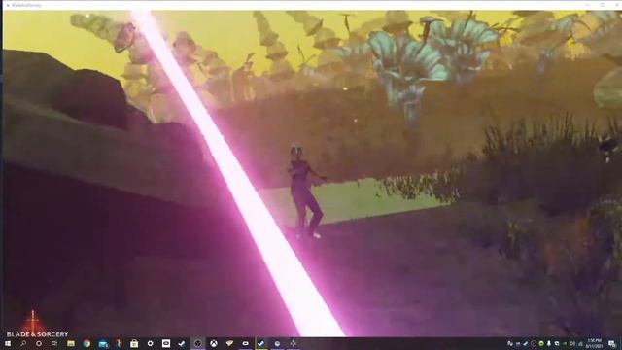The width and height of the screenshot is (622, 350).
Task: Launch Google Chrome from taskbar
Action: click(86, 343)
